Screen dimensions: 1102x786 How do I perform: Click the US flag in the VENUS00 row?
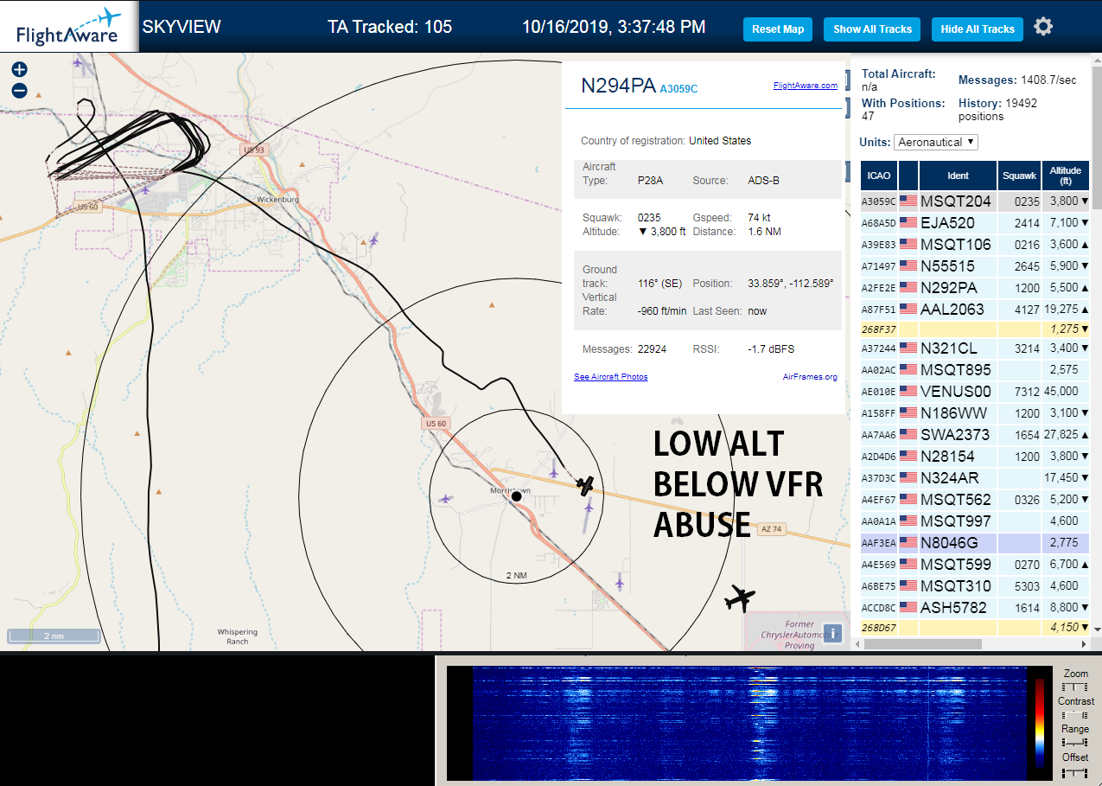[x=908, y=392]
